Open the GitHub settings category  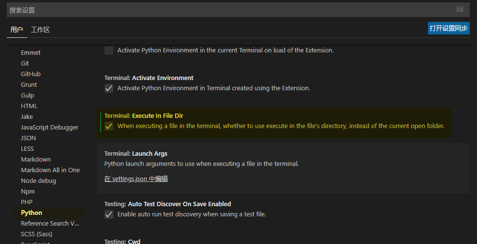pyautogui.click(x=31, y=74)
